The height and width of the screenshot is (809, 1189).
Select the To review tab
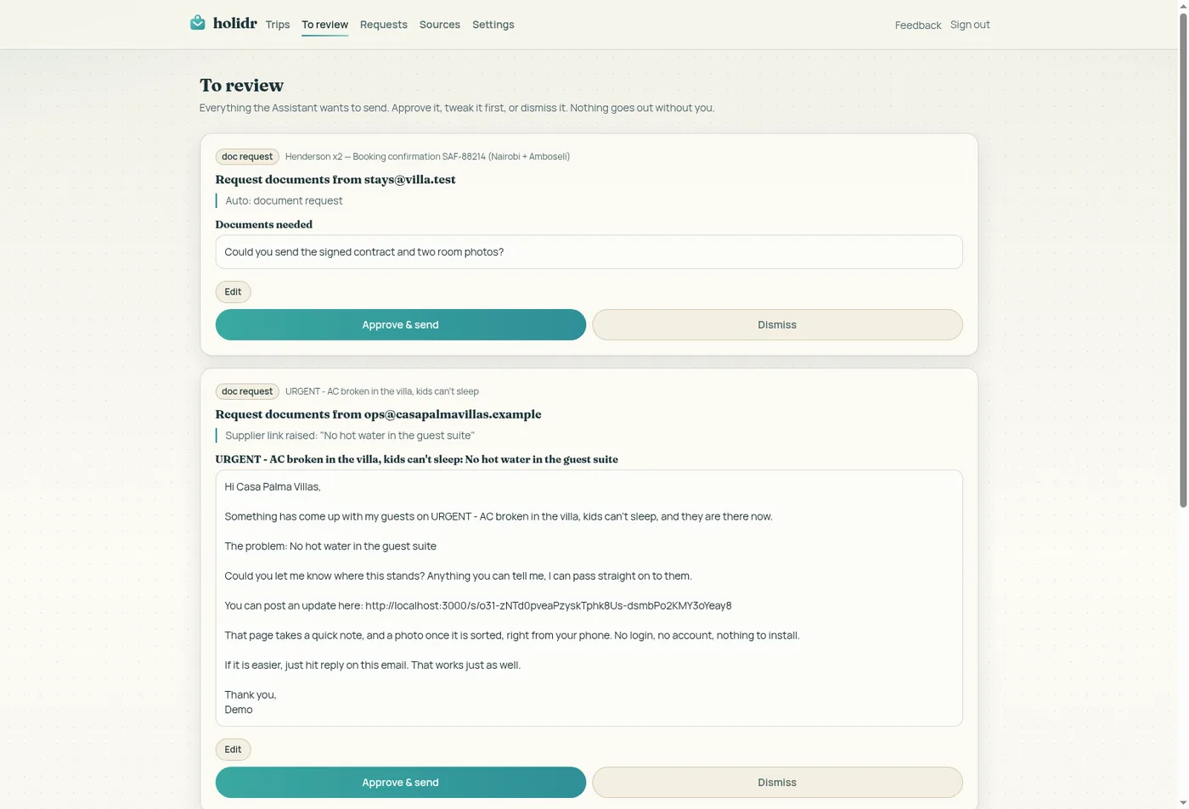coord(324,25)
